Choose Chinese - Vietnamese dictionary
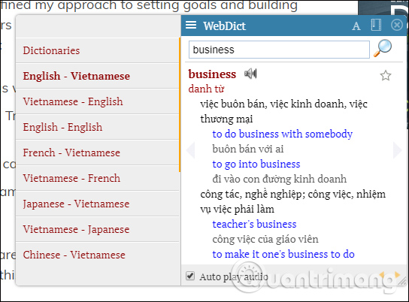409x302 pixels. click(x=98, y=255)
